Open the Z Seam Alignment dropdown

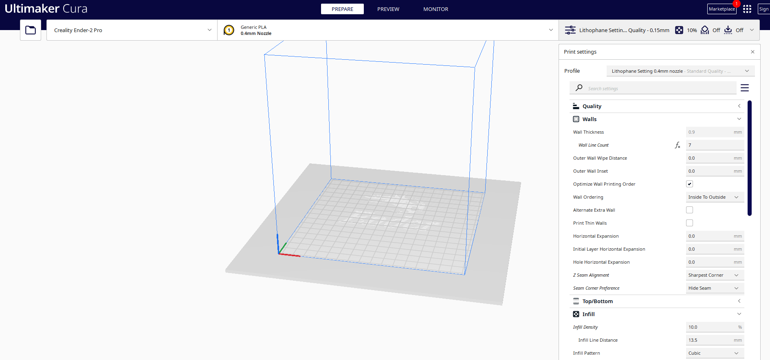click(715, 275)
